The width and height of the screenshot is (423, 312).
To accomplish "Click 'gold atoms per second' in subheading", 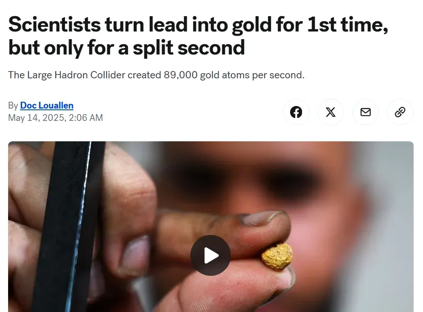I will [x=251, y=75].
